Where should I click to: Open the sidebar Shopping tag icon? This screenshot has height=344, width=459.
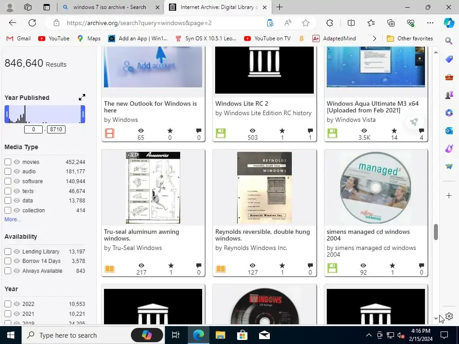(449, 59)
